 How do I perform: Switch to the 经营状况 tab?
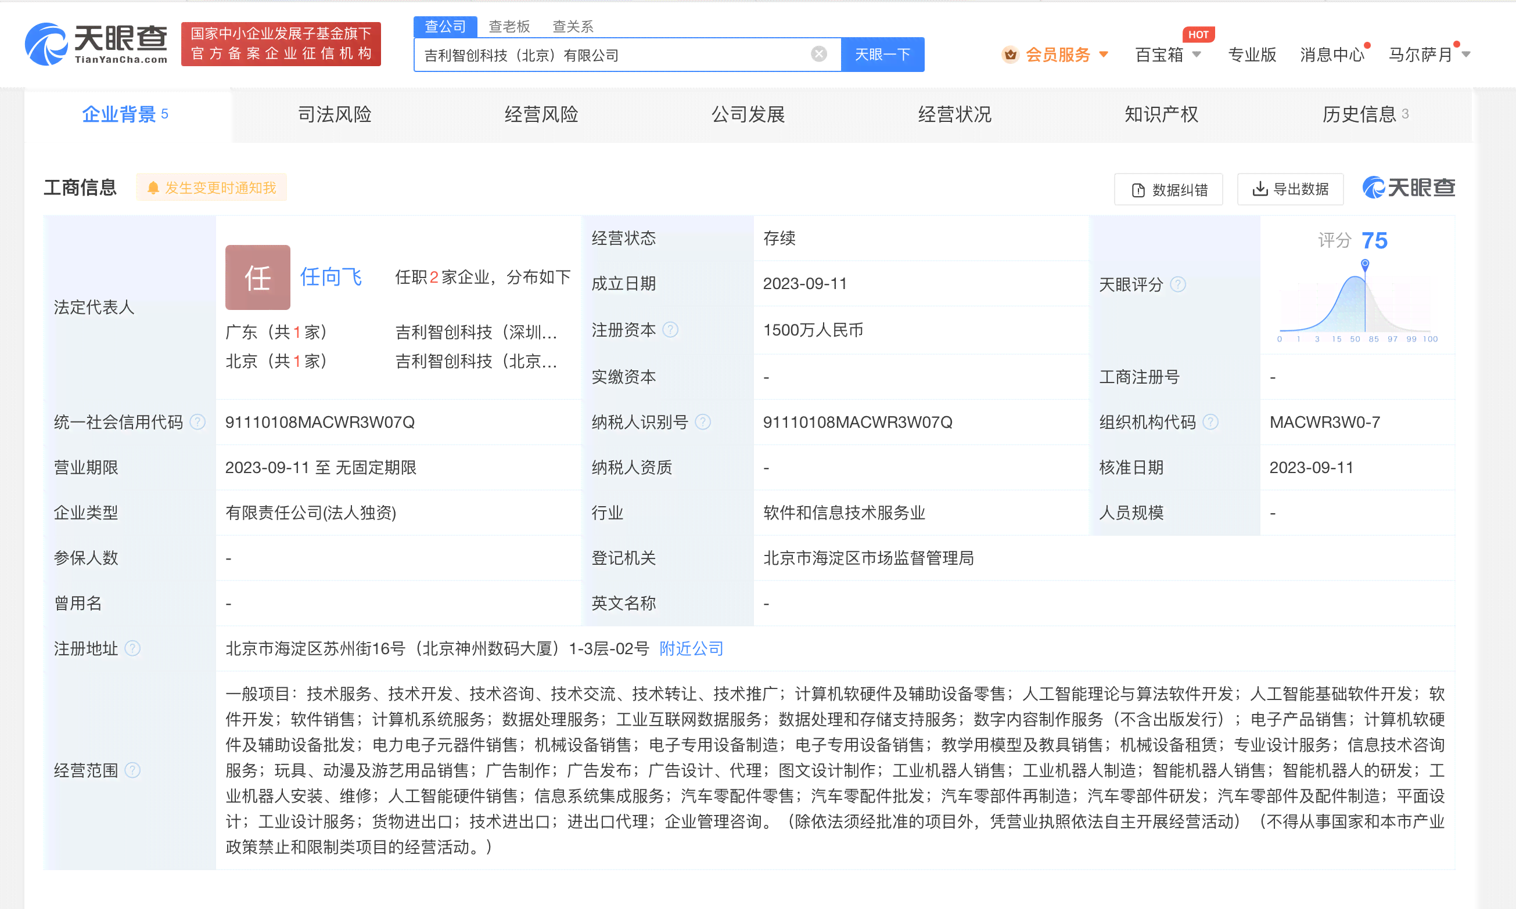[x=954, y=114]
